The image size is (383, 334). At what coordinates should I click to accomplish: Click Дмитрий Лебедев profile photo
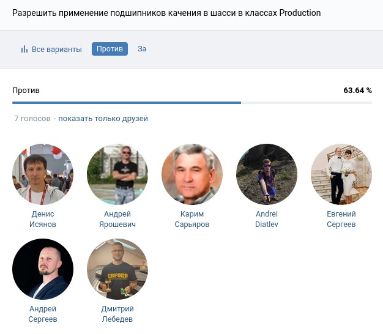click(117, 269)
